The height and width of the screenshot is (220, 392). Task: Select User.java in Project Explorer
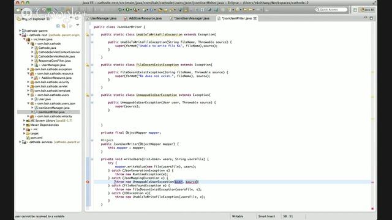pos(45,99)
